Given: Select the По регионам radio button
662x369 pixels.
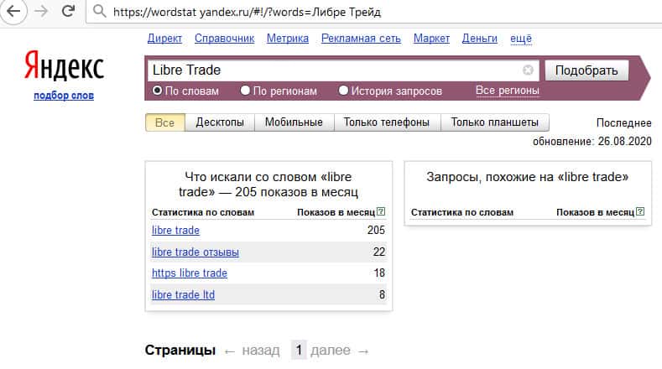Looking at the screenshot, I should point(245,91).
